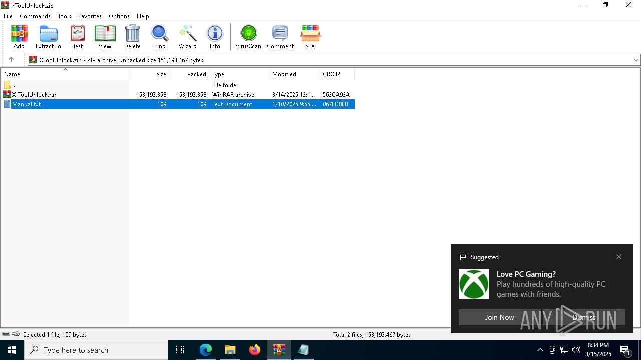Sort by the CRC32 column header
The height and width of the screenshot is (360, 641).
pyautogui.click(x=337, y=74)
